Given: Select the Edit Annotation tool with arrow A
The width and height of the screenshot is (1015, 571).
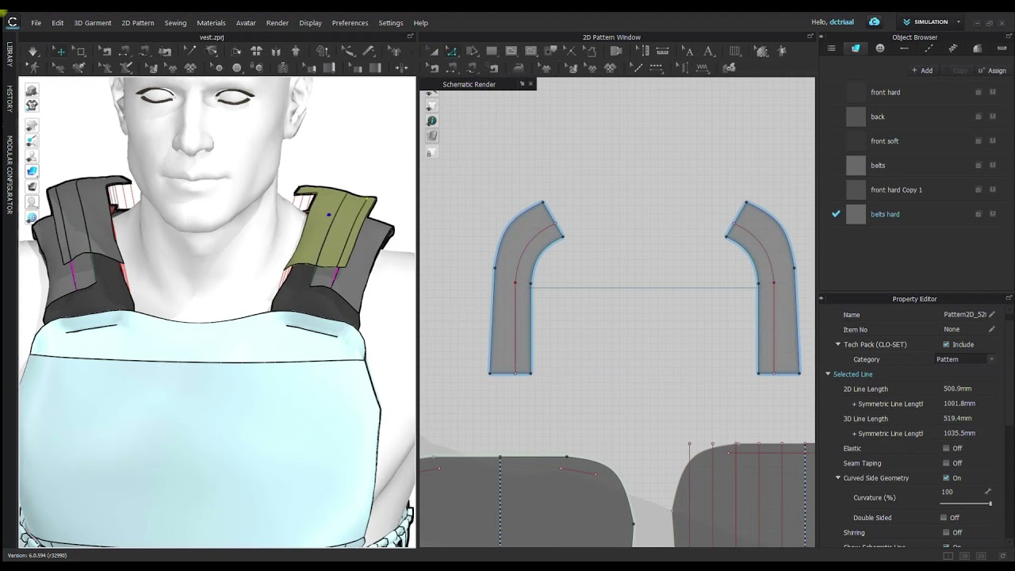Looking at the screenshot, I should 688,51.
